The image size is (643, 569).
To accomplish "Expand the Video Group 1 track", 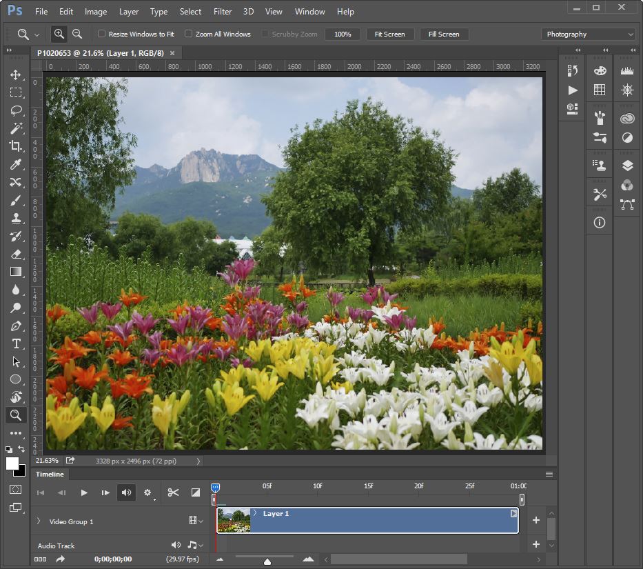I will point(39,521).
